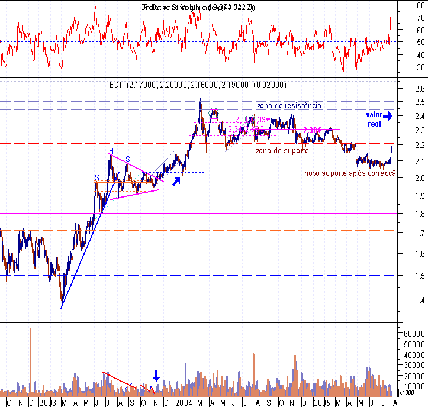The image size is (428, 407).
Task: Select the "zona de suporte" annotation
Action: pos(282,151)
